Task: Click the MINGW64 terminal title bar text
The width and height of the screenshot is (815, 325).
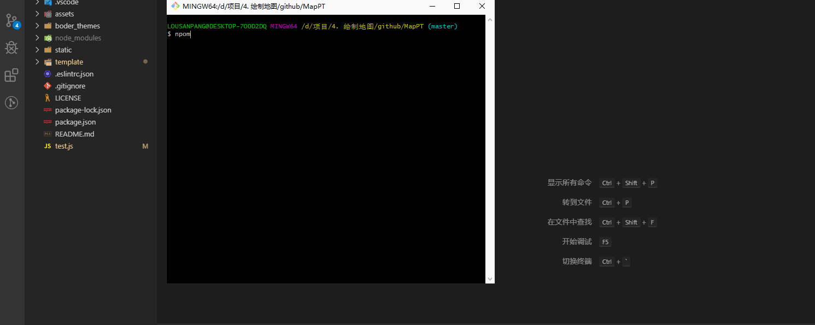Action: click(254, 6)
